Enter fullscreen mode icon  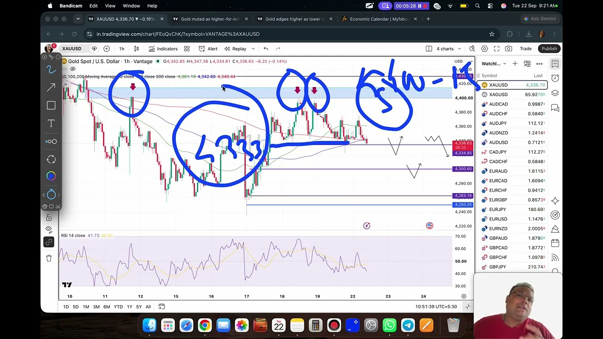[x=497, y=48]
